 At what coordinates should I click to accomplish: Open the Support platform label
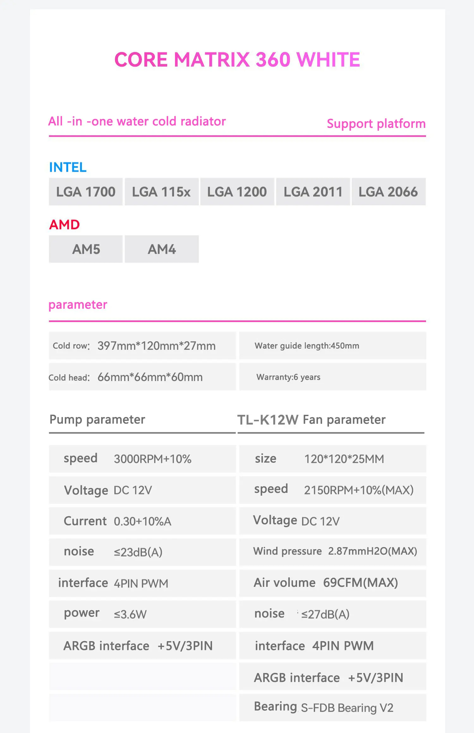point(376,123)
